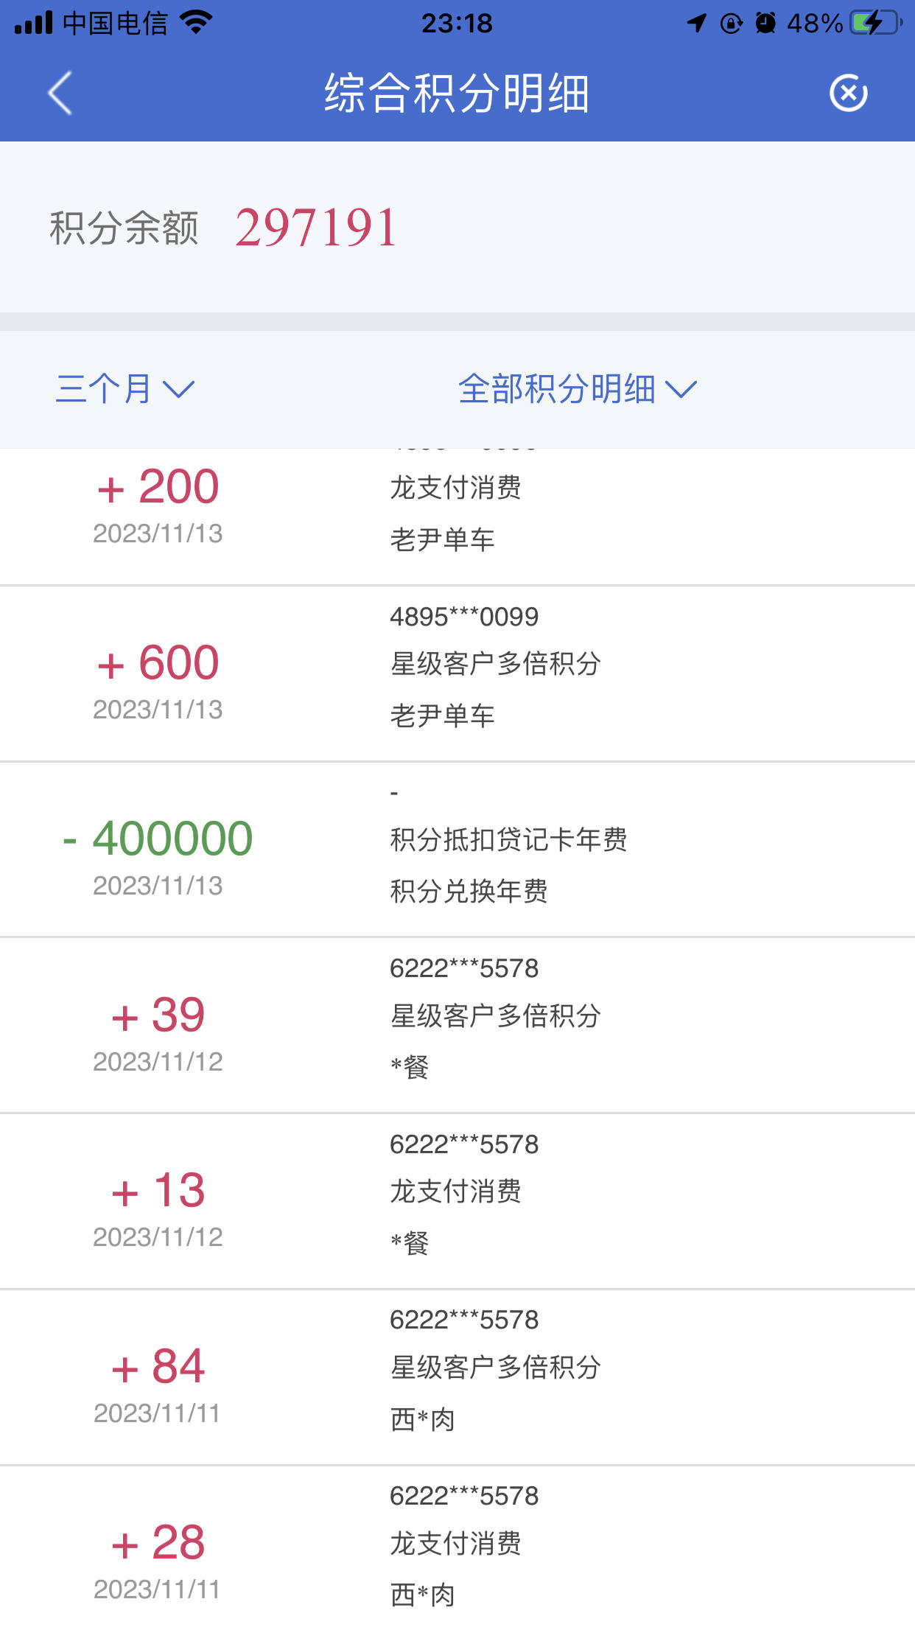Close the page with circled X icon
The image size is (915, 1627).
(x=848, y=93)
